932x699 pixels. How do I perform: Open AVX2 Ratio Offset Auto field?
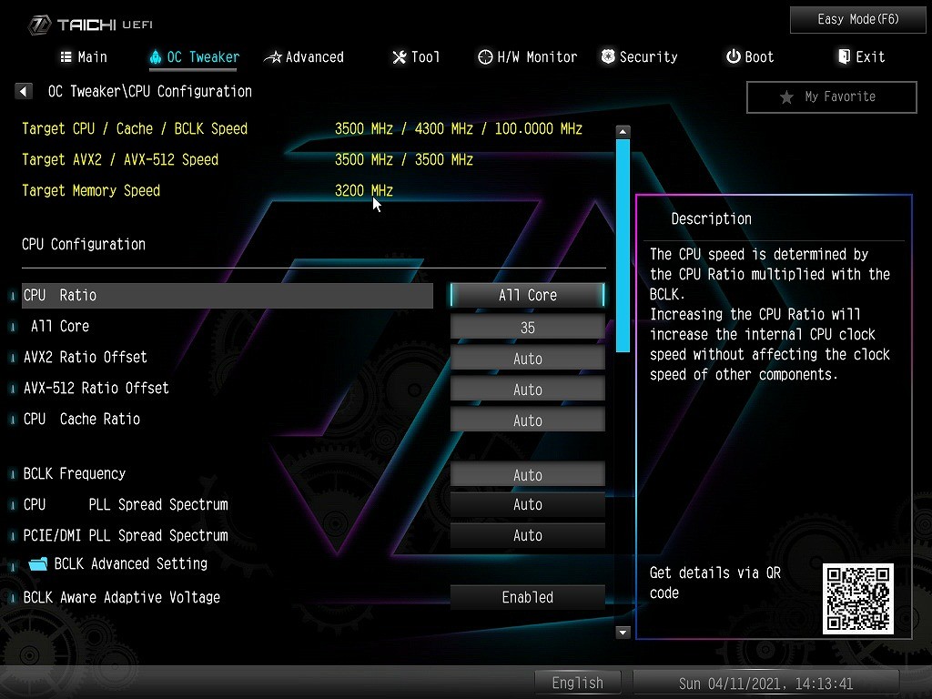(527, 359)
